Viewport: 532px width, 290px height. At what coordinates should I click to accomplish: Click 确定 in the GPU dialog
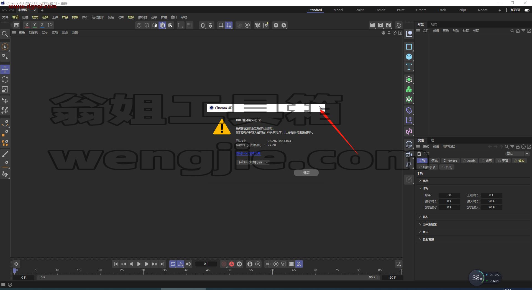point(306,173)
